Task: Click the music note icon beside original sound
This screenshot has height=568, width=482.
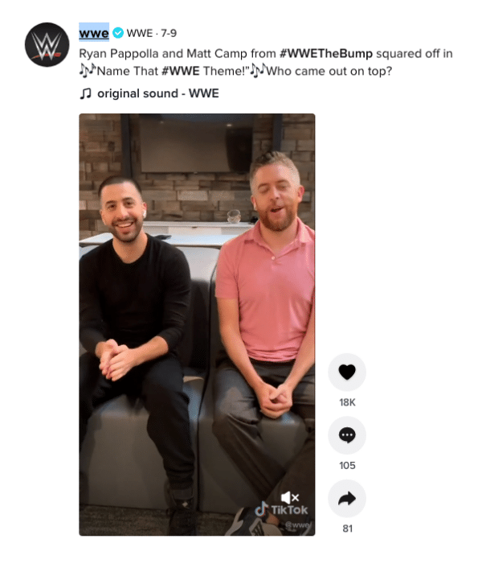Action: tap(85, 93)
